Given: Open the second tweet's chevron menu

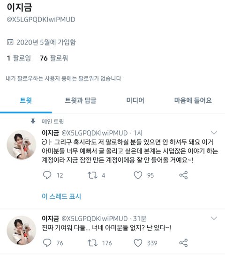Looking at the screenshot, I should 214,218.
